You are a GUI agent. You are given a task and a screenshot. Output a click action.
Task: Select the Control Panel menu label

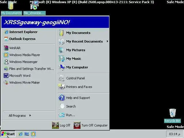pos(75,78)
